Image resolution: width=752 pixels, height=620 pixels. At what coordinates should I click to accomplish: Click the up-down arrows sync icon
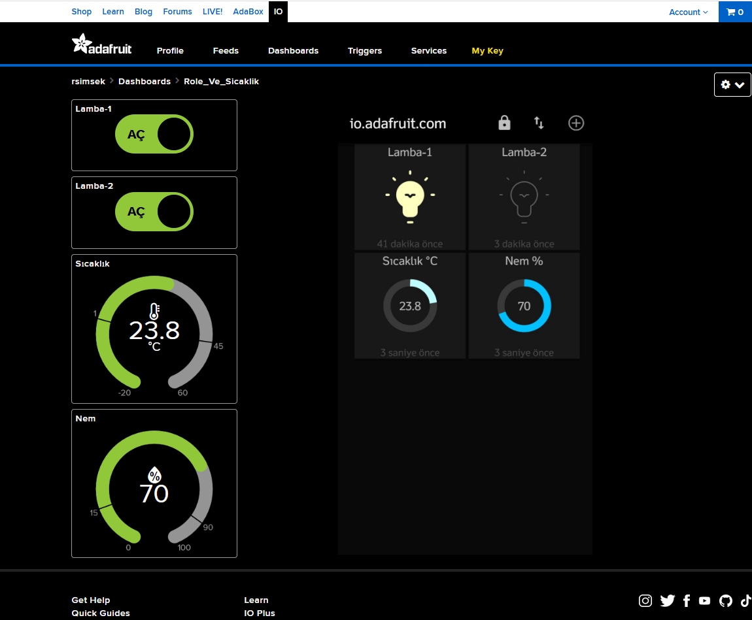click(x=539, y=123)
